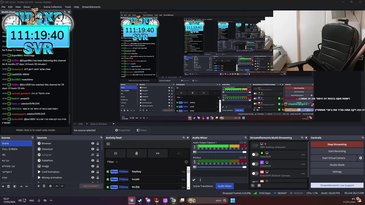Click Start Recording button

[337, 151]
